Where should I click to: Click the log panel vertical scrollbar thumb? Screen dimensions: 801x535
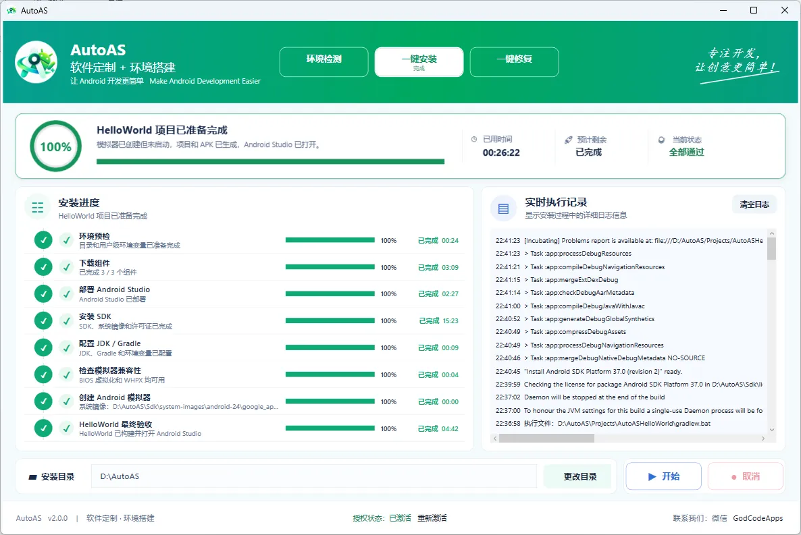click(771, 249)
